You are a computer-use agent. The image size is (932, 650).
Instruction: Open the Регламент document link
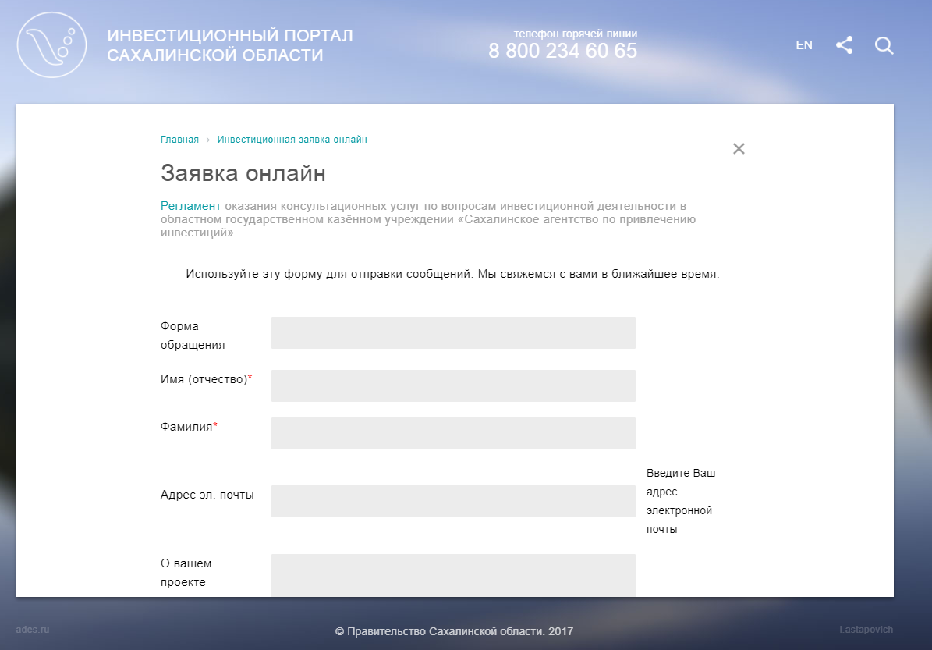(191, 206)
